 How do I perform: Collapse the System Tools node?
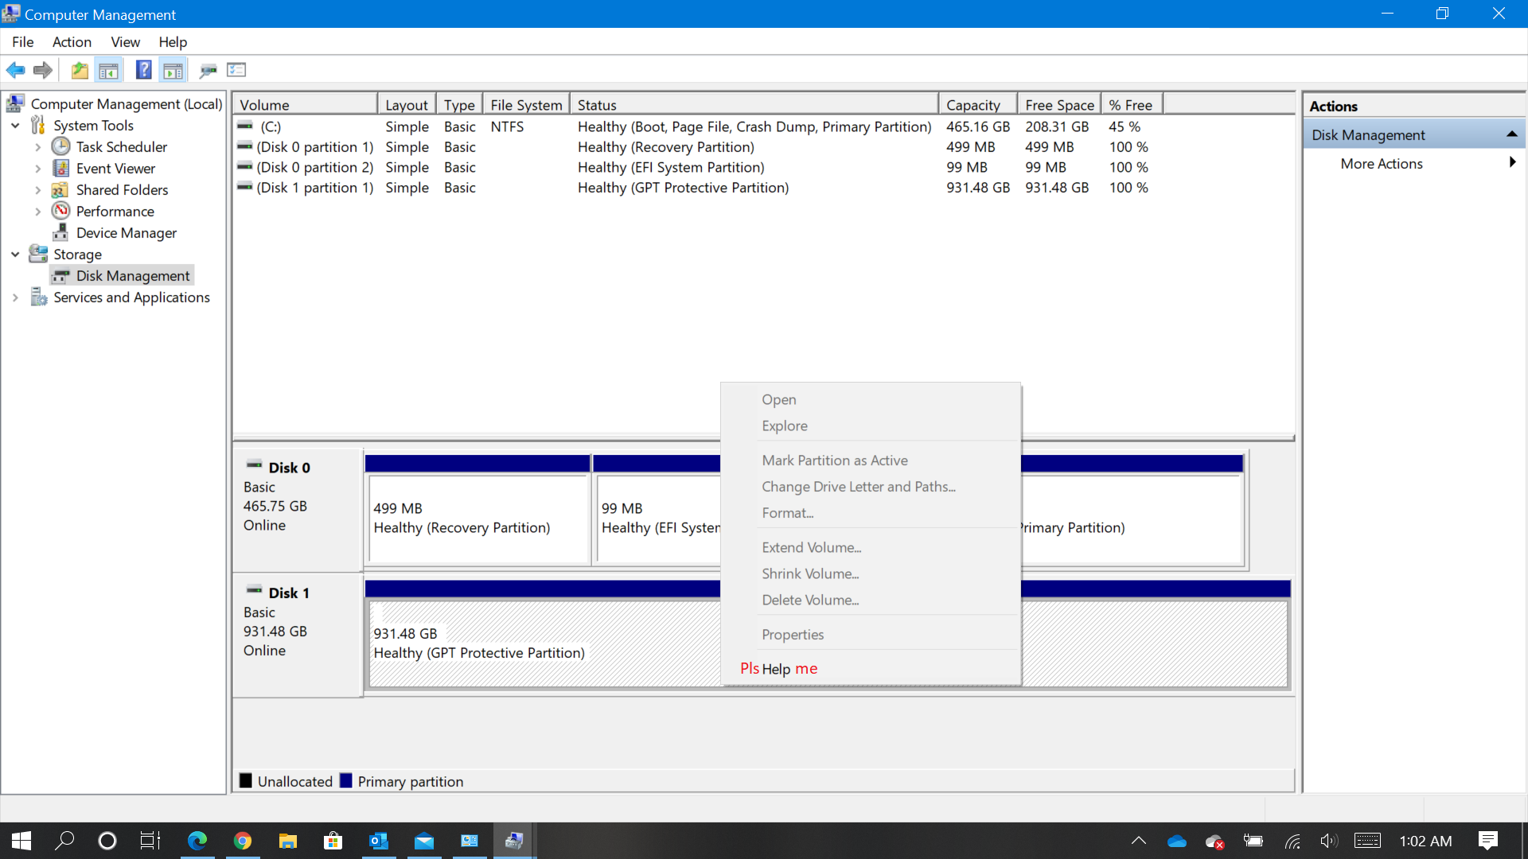click(15, 125)
